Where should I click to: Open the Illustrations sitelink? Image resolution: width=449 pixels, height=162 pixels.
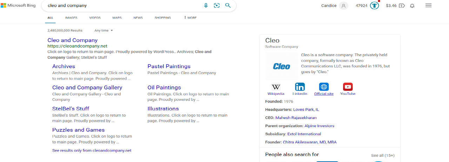[x=163, y=108]
